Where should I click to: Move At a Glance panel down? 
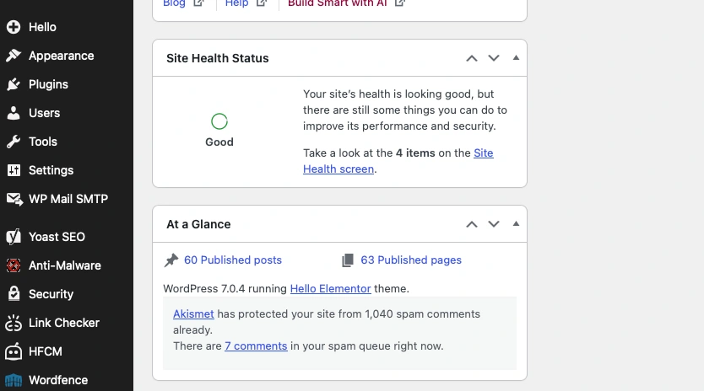[494, 224]
